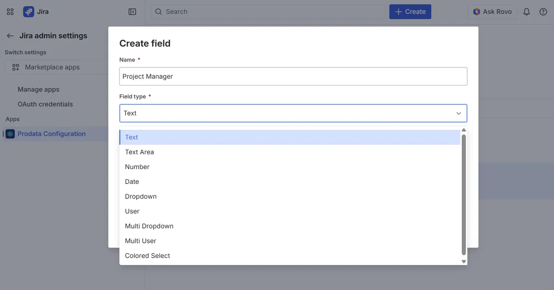This screenshot has width=554, height=290.
Task: Click the Create button in the top bar
Action: tap(410, 12)
